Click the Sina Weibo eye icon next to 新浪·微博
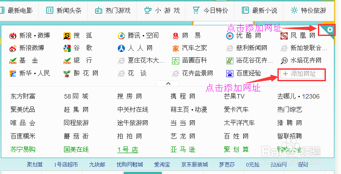The width and height of the screenshot is (341, 174). (x=13, y=36)
